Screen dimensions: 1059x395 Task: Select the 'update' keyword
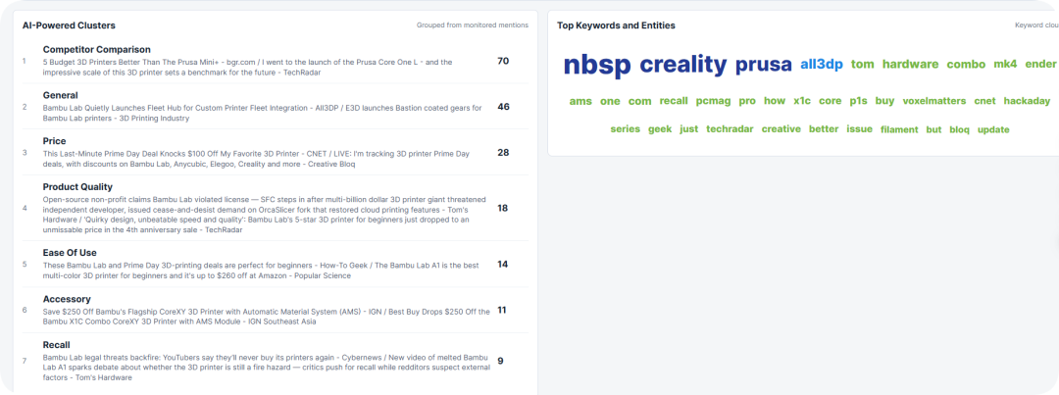click(993, 129)
